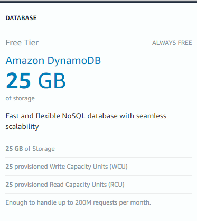Select the Read Capacity Units (RCU) row
The width and height of the screenshot is (197, 221).
98,185
